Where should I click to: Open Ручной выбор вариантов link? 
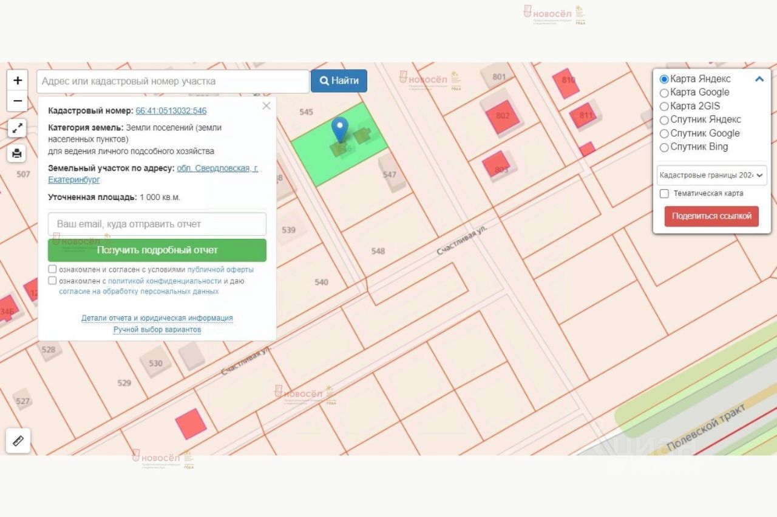click(x=157, y=330)
